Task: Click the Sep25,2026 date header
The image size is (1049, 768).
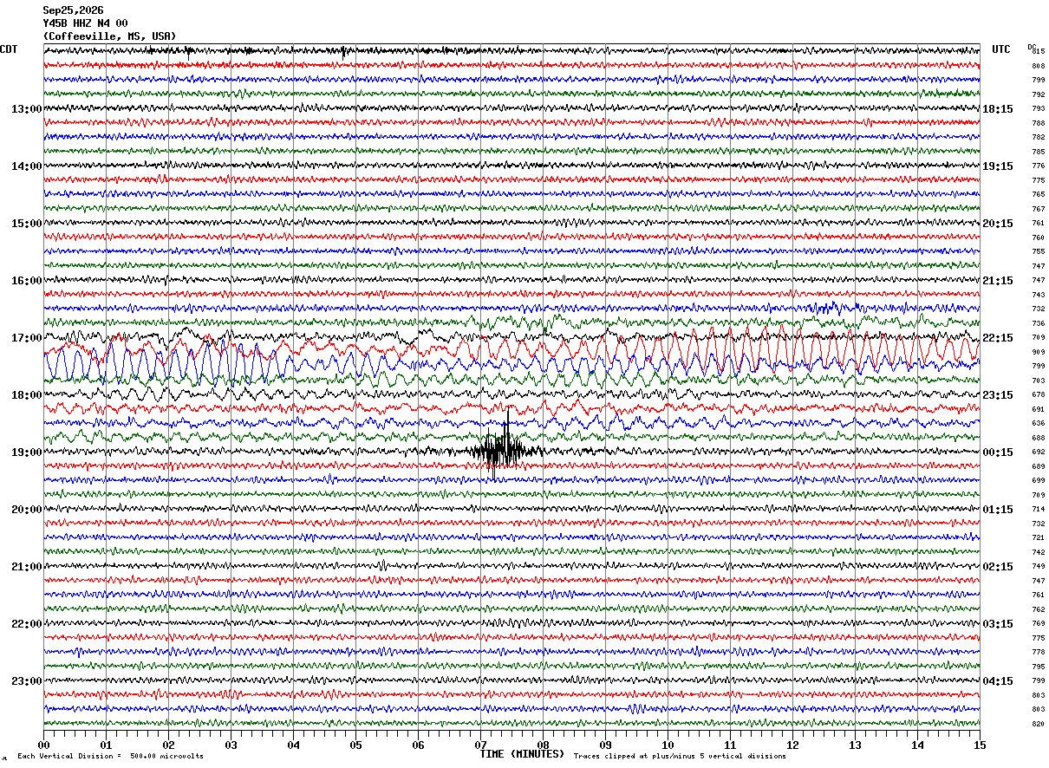Action: click(73, 10)
